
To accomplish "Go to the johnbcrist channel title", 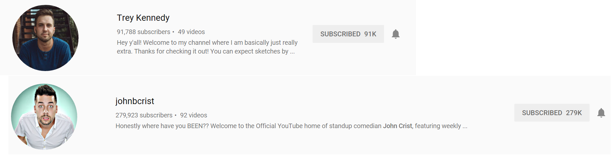I will 135,101.
